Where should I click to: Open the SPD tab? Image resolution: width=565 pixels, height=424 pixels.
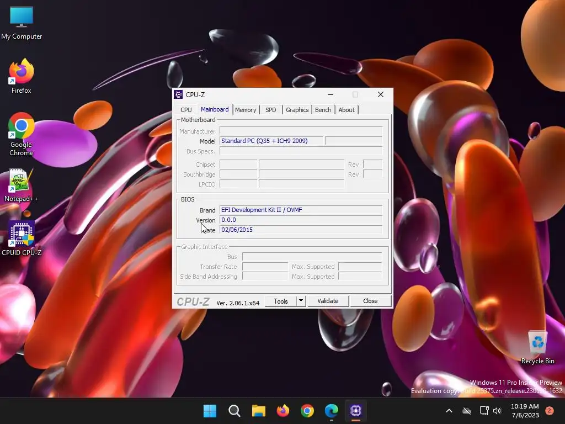tap(270, 110)
